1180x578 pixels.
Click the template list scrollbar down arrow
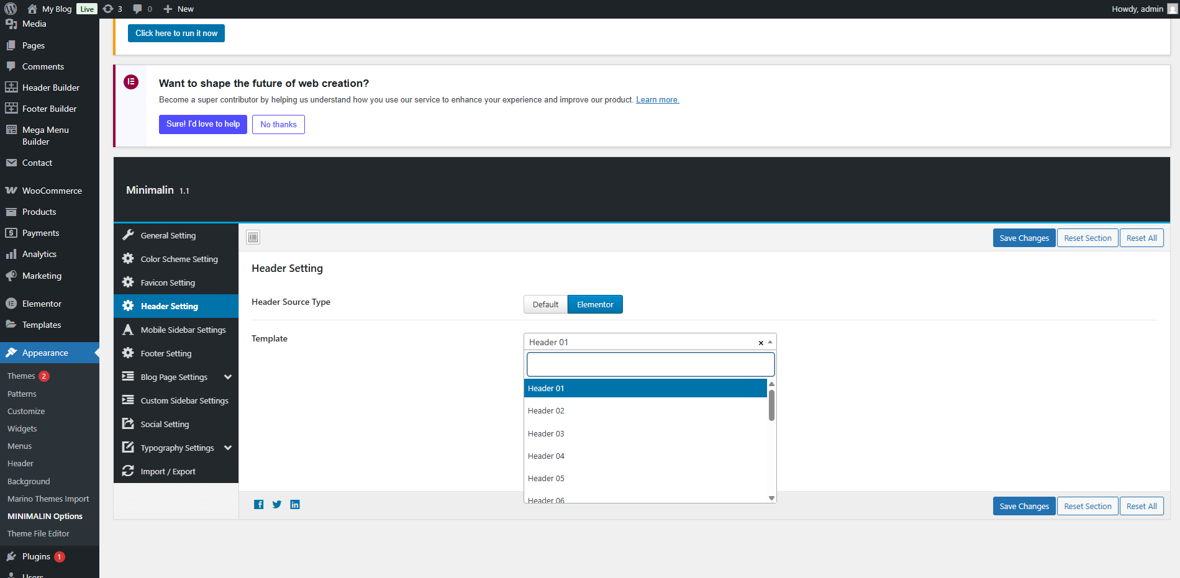point(771,498)
